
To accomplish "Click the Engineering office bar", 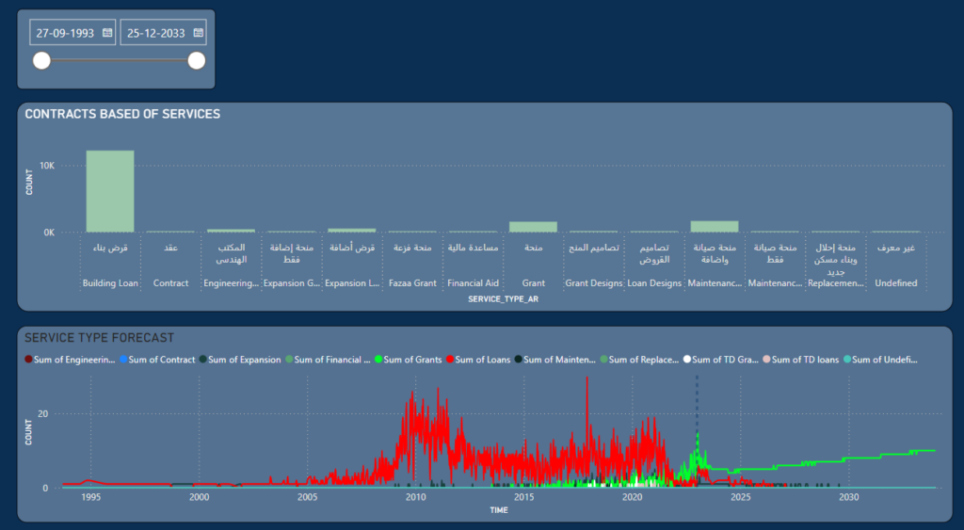I will (x=231, y=230).
